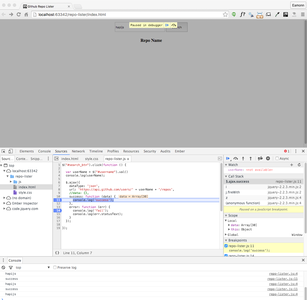The image size is (307, 300).
Task: Enable the Async checkbox
Action: tap(277, 159)
